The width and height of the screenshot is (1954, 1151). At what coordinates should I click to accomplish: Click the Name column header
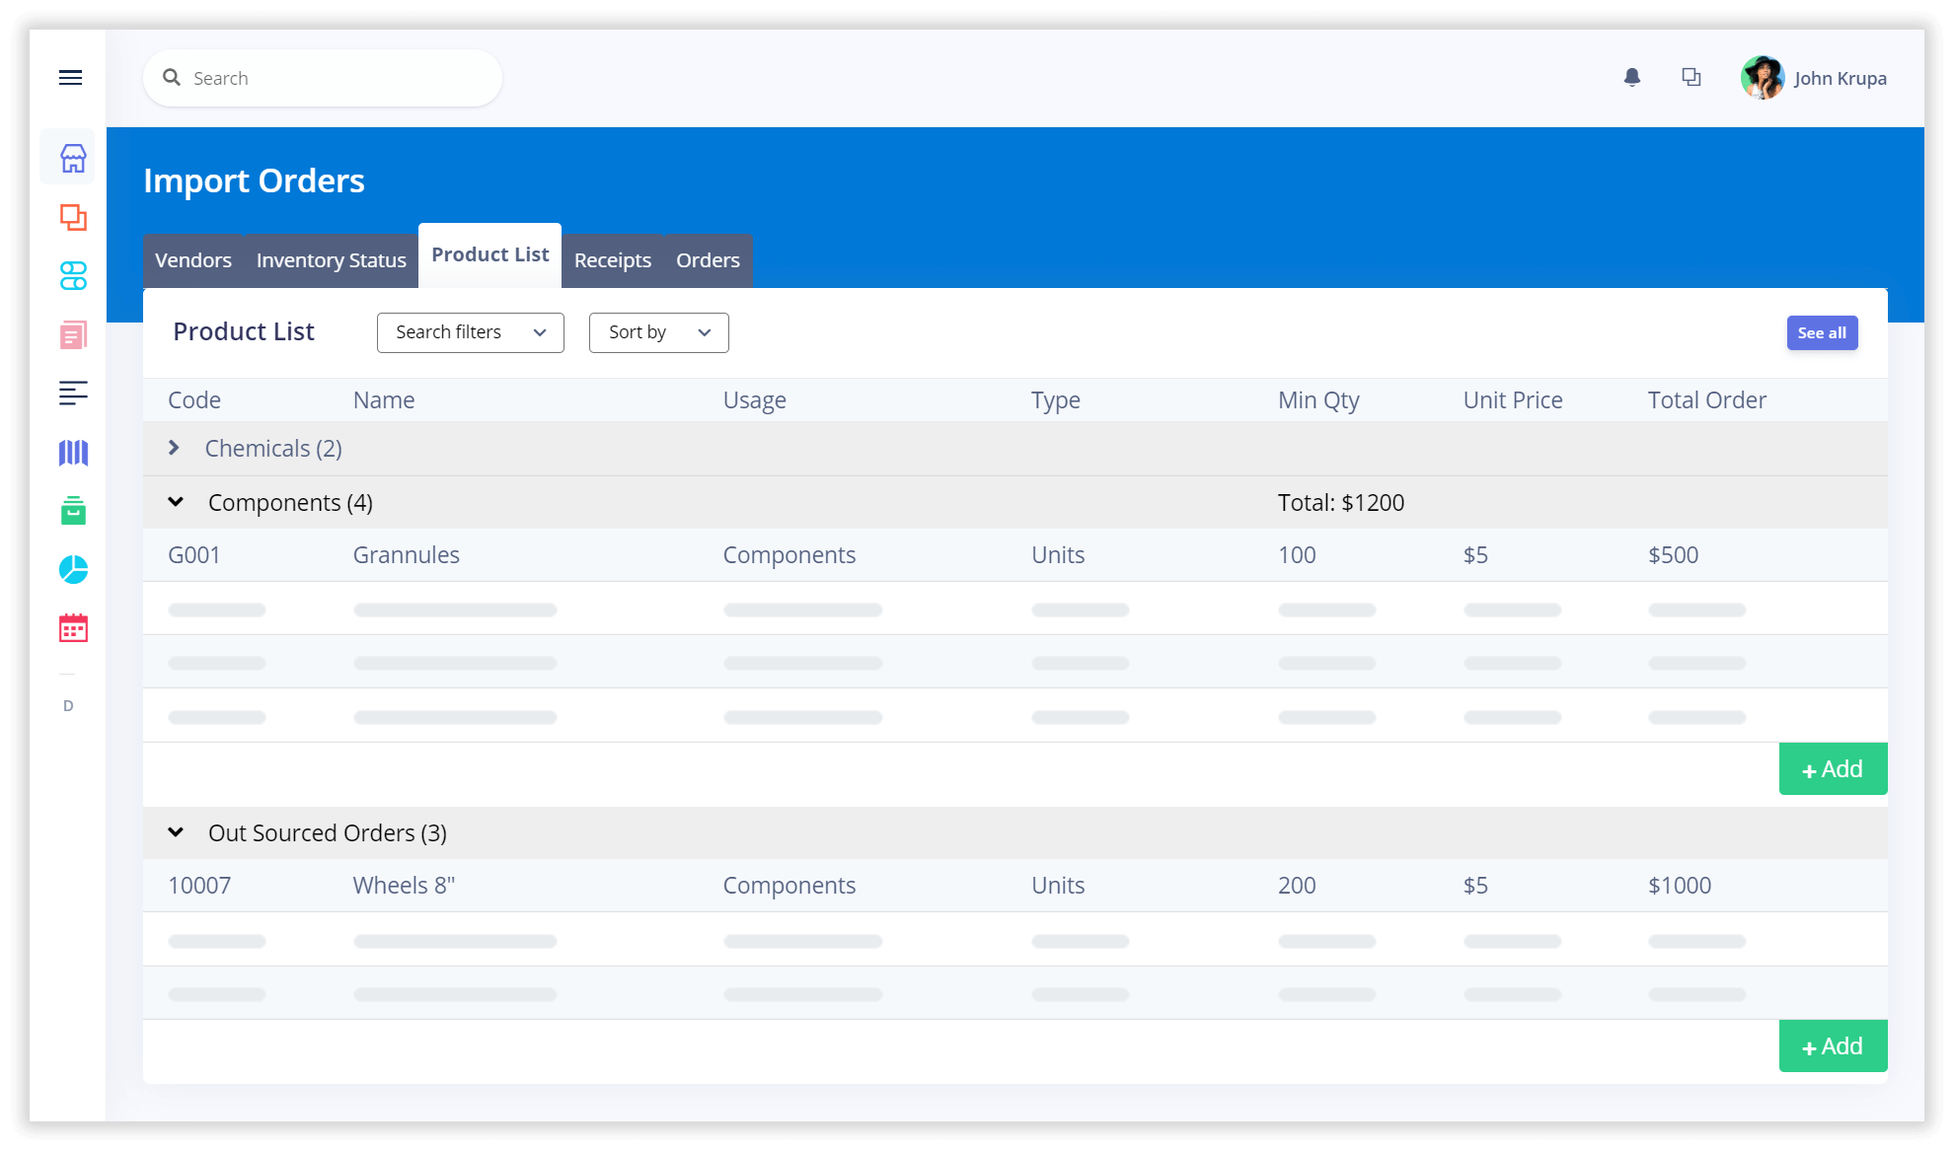(384, 400)
